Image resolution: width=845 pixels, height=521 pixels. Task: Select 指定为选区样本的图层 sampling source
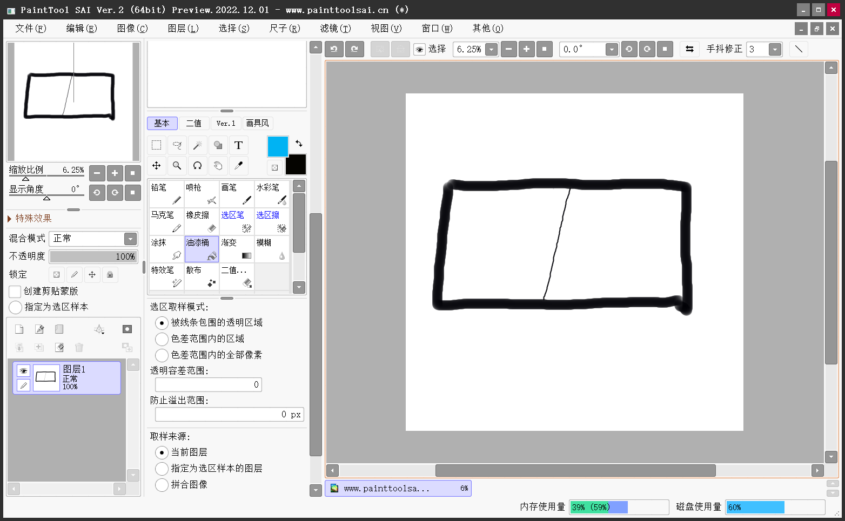[x=162, y=469]
